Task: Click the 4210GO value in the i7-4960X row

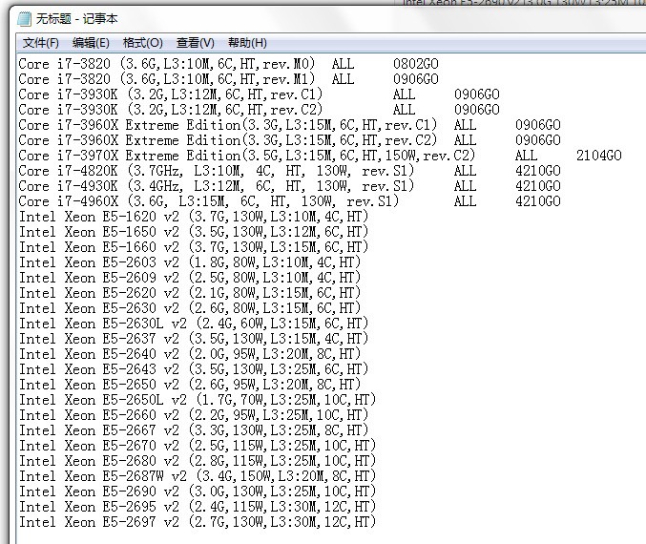Action: (x=537, y=201)
